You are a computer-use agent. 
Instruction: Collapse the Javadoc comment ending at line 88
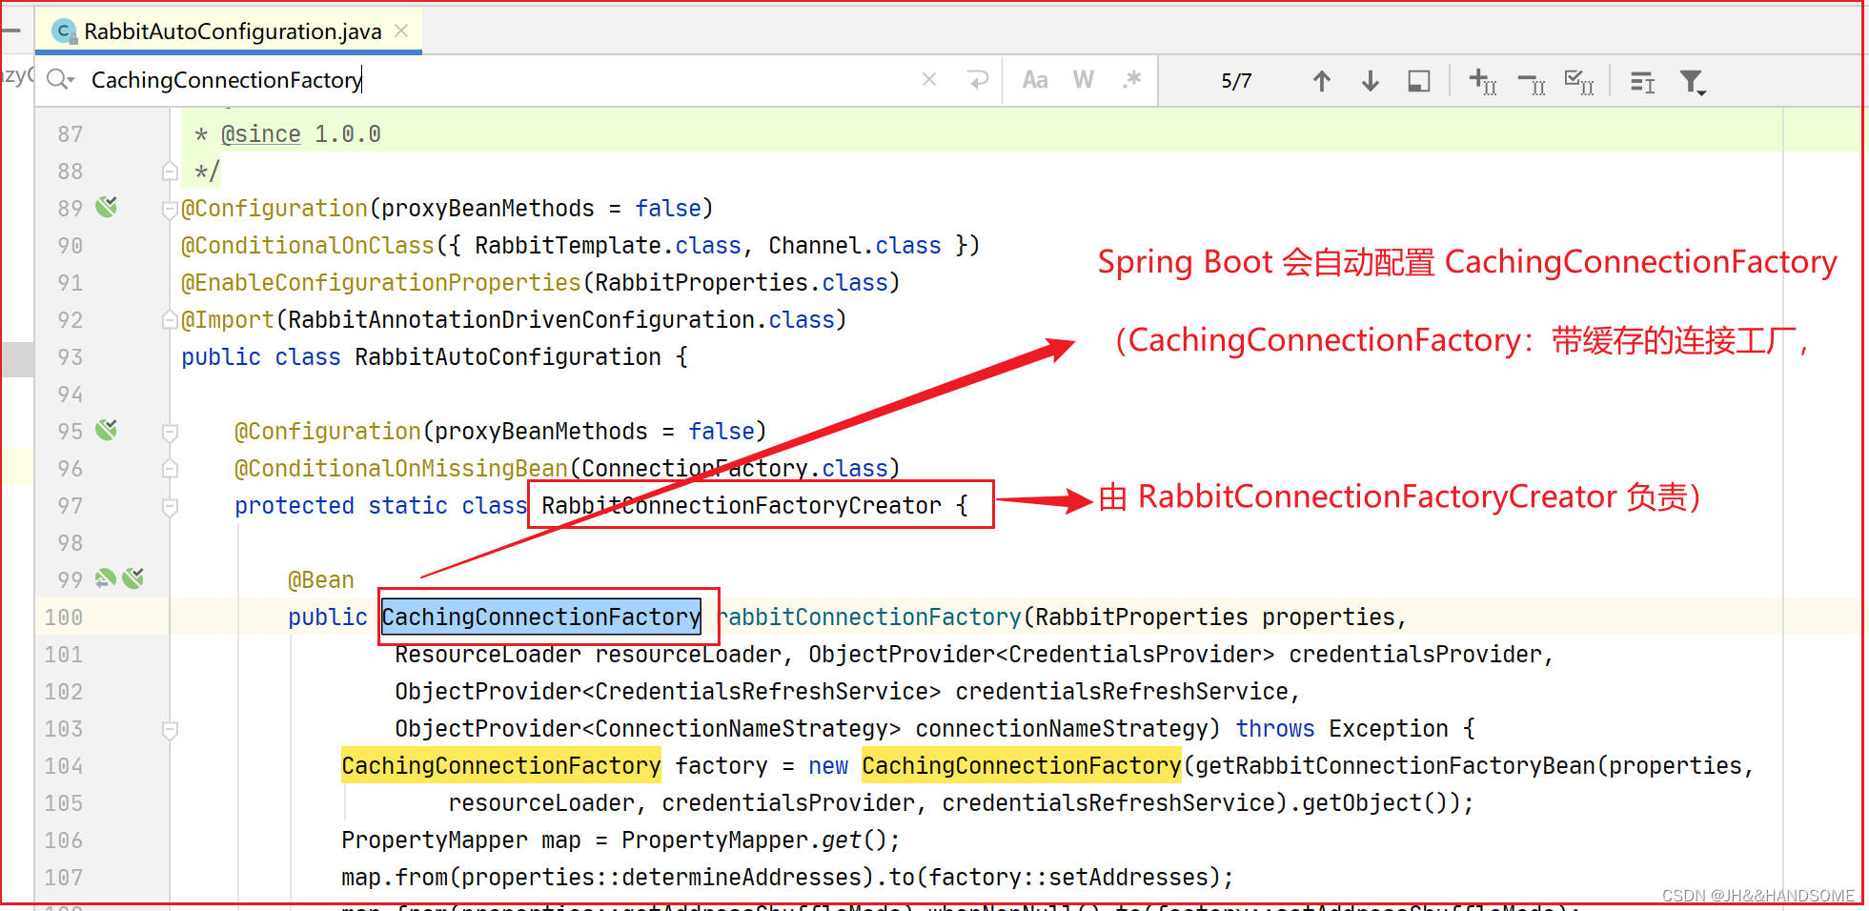point(170,172)
